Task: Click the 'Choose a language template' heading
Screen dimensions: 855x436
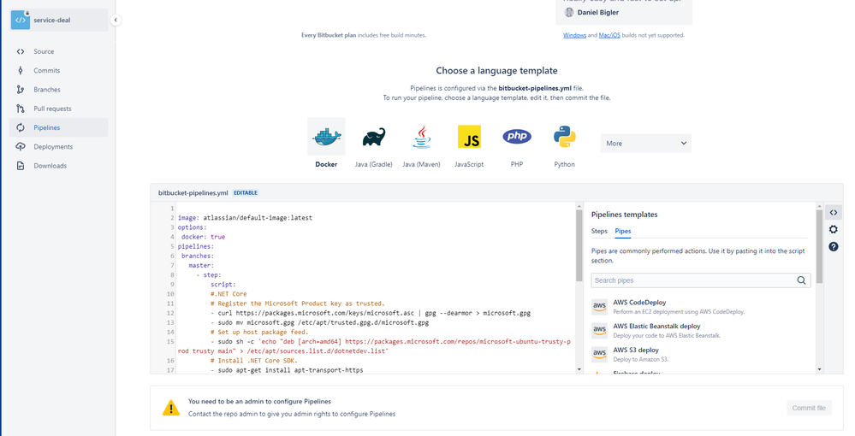Action: [496, 71]
